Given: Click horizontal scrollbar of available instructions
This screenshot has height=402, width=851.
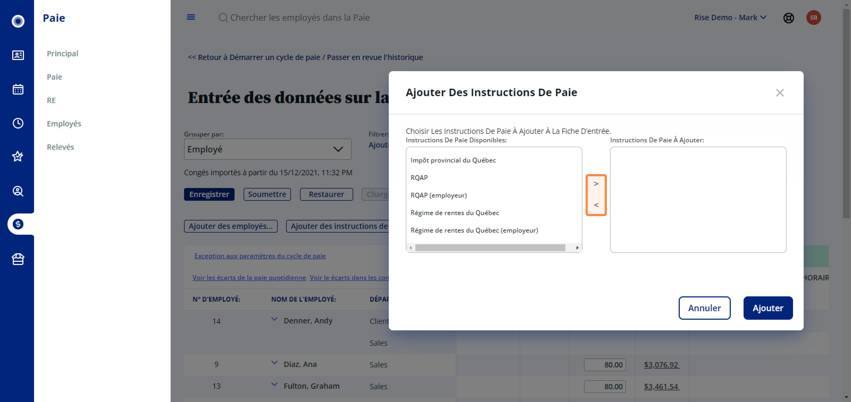Looking at the screenshot, I should point(490,248).
